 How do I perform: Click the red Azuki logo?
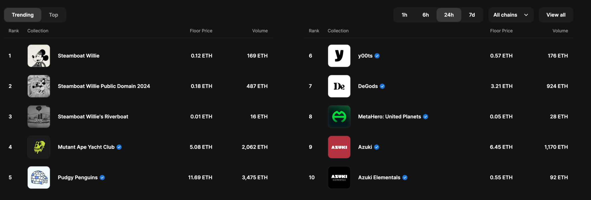click(x=339, y=147)
